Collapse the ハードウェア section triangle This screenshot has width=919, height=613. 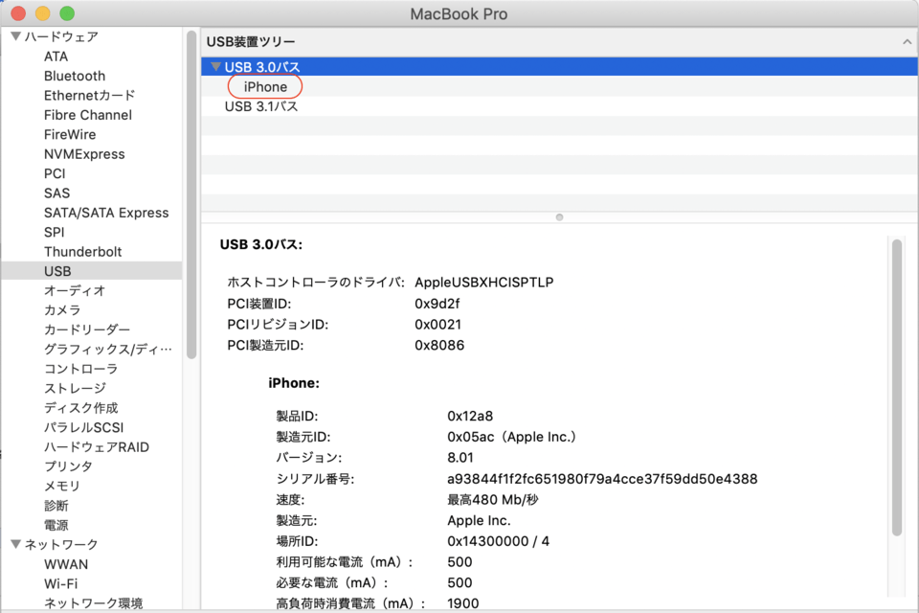coord(16,36)
